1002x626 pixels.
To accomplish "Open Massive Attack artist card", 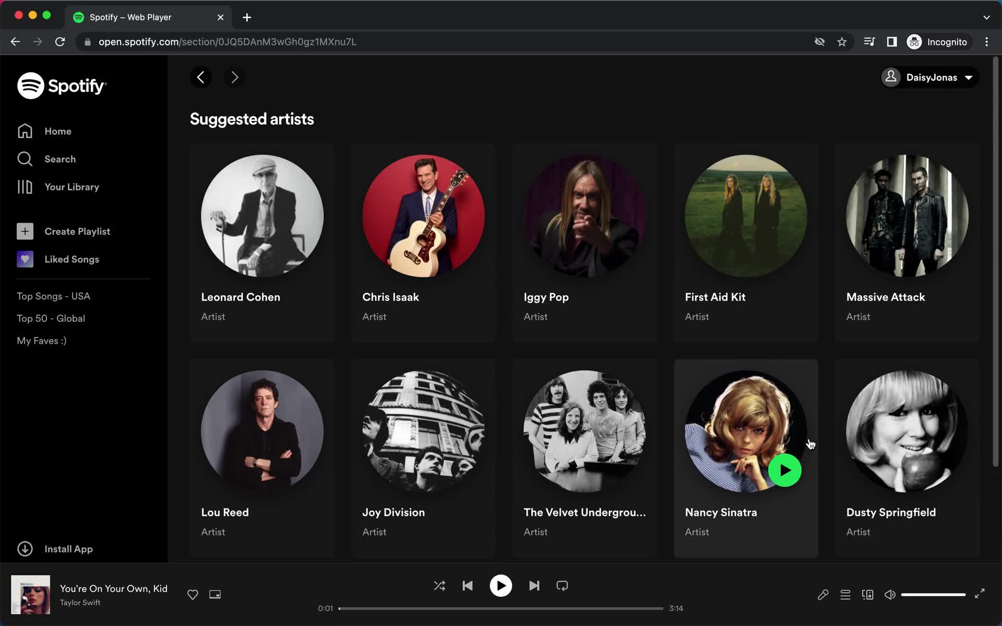I will 907,243.
